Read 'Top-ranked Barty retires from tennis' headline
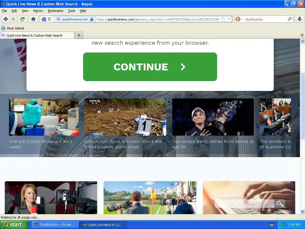305x229 pixels. coord(213,144)
